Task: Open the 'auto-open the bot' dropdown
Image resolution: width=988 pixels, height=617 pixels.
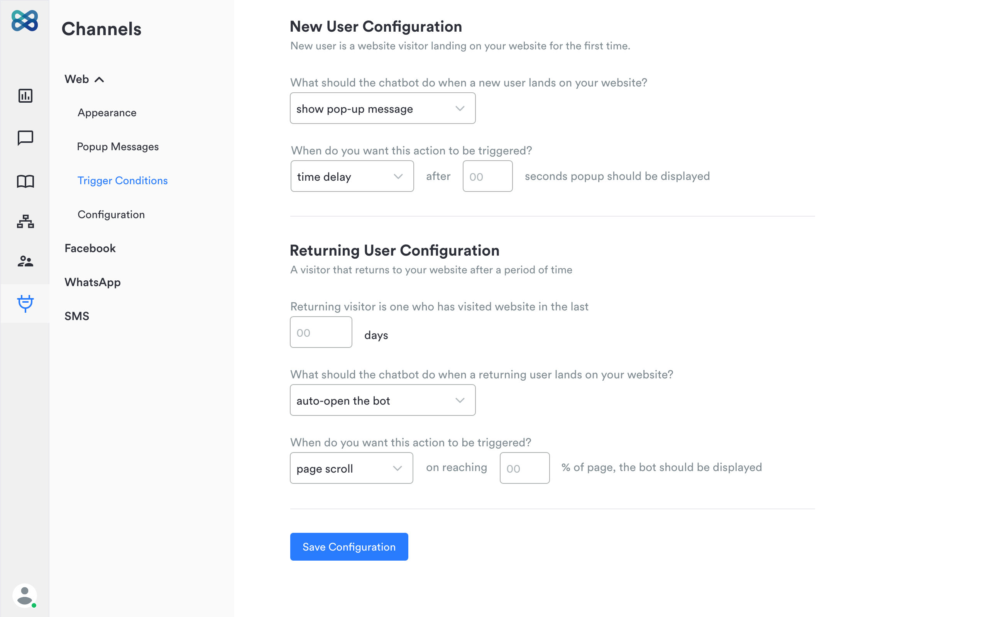Action: [382, 400]
